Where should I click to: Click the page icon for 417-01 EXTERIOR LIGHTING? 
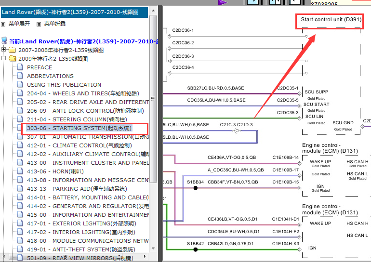20,223
